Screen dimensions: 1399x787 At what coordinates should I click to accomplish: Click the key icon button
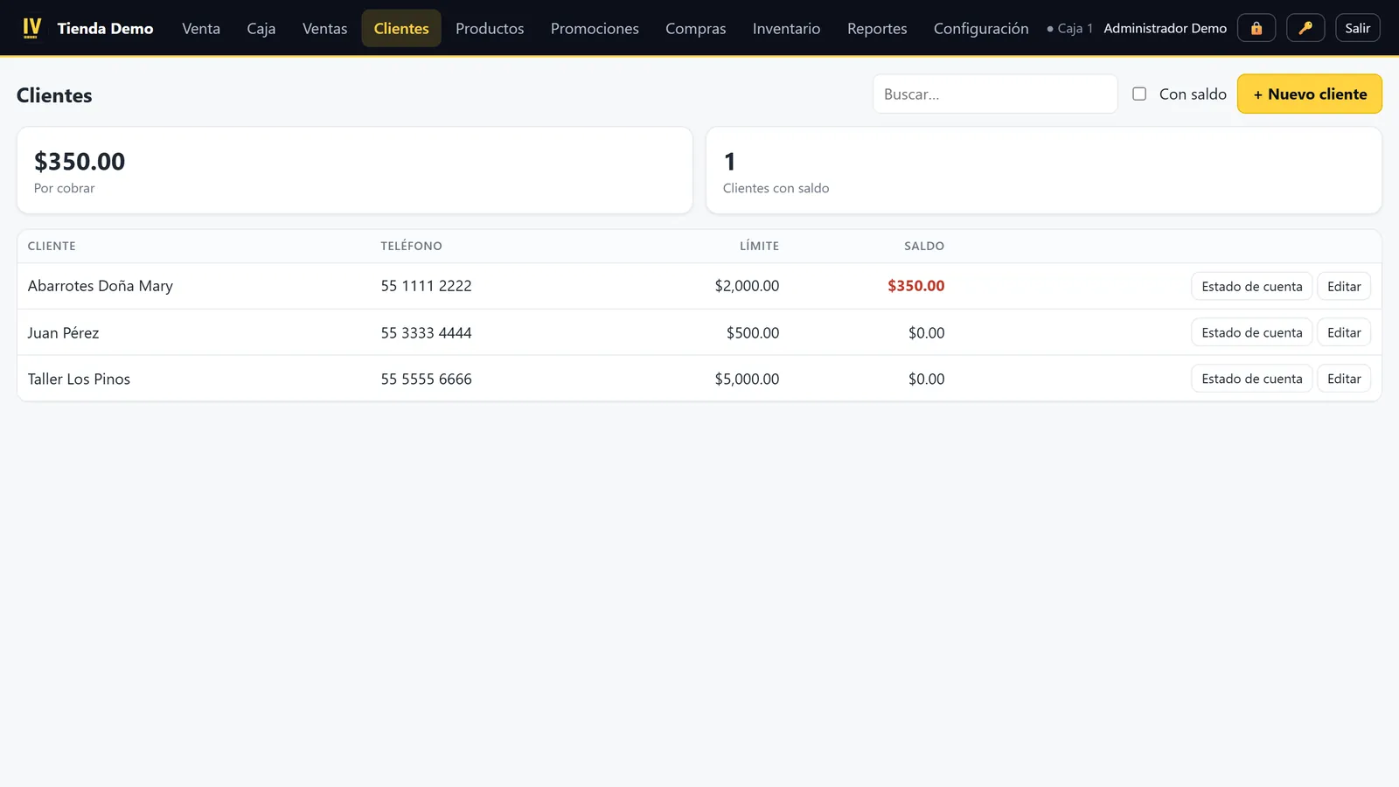[1305, 28]
